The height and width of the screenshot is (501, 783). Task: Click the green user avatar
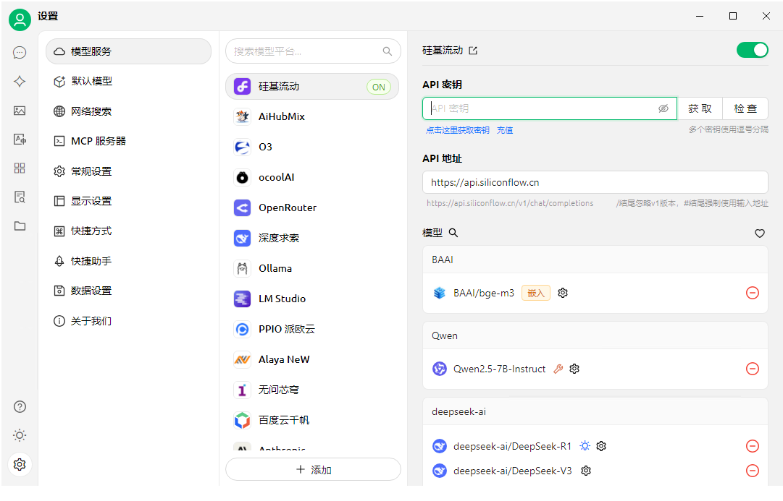pos(20,20)
